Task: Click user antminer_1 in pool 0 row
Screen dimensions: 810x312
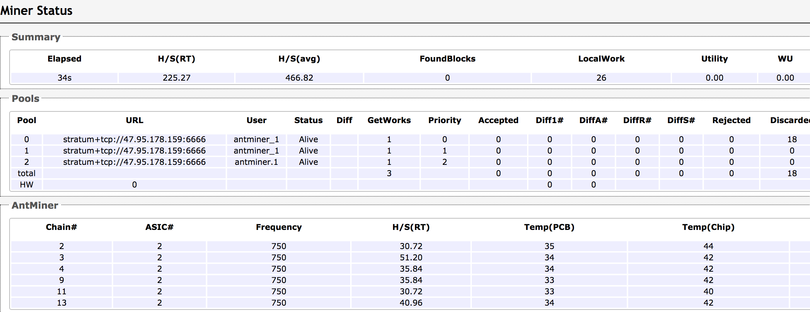Action: tap(256, 139)
